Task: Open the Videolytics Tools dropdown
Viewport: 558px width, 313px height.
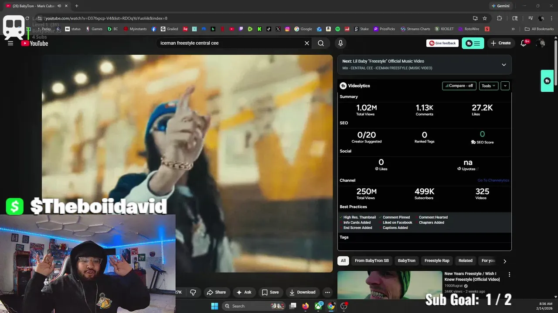Action: tap(488, 86)
